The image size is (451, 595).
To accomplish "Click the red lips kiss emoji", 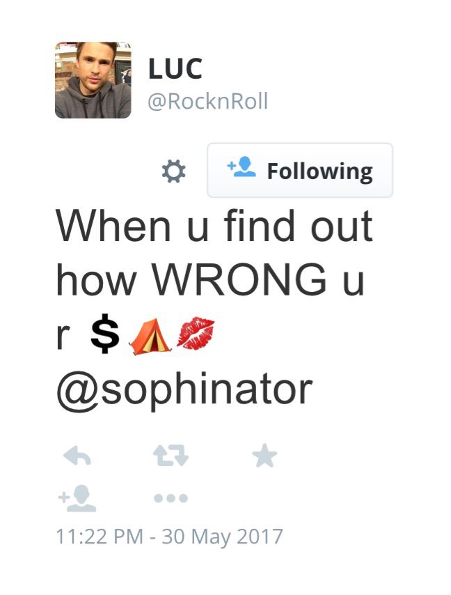I will [196, 334].
